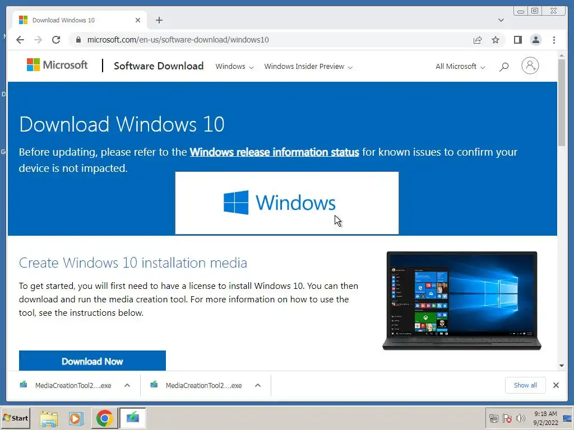This screenshot has height=430, width=574.
Task: Open the site search magnifier
Action: click(x=504, y=67)
